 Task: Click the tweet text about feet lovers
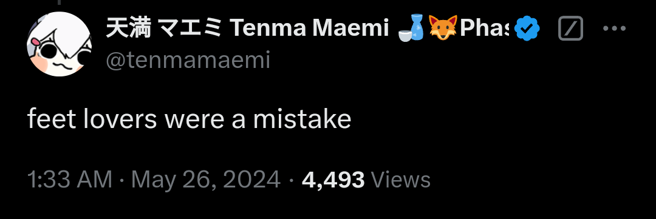[x=189, y=120]
